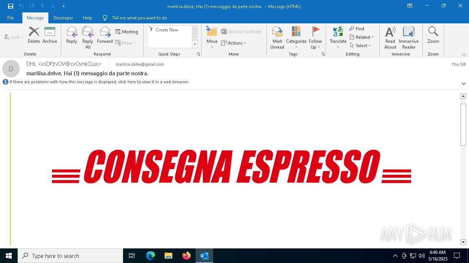Image resolution: width=469 pixels, height=263 pixels.
Task: Click recipient marilisa.delve@gmail.com
Action: 140,64
